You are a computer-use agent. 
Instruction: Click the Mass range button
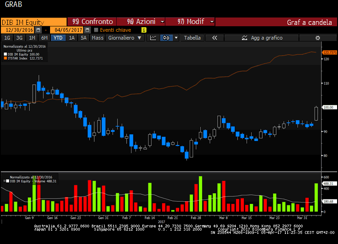[97, 38]
